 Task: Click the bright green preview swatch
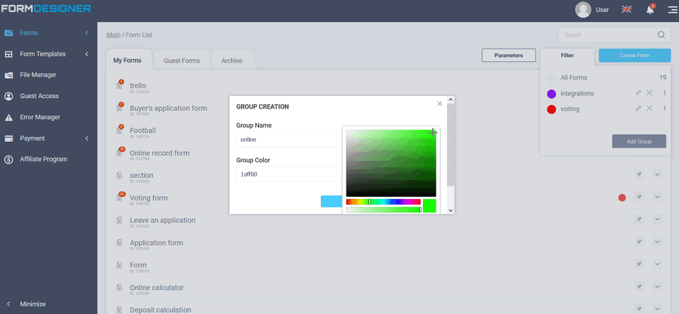click(x=429, y=205)
